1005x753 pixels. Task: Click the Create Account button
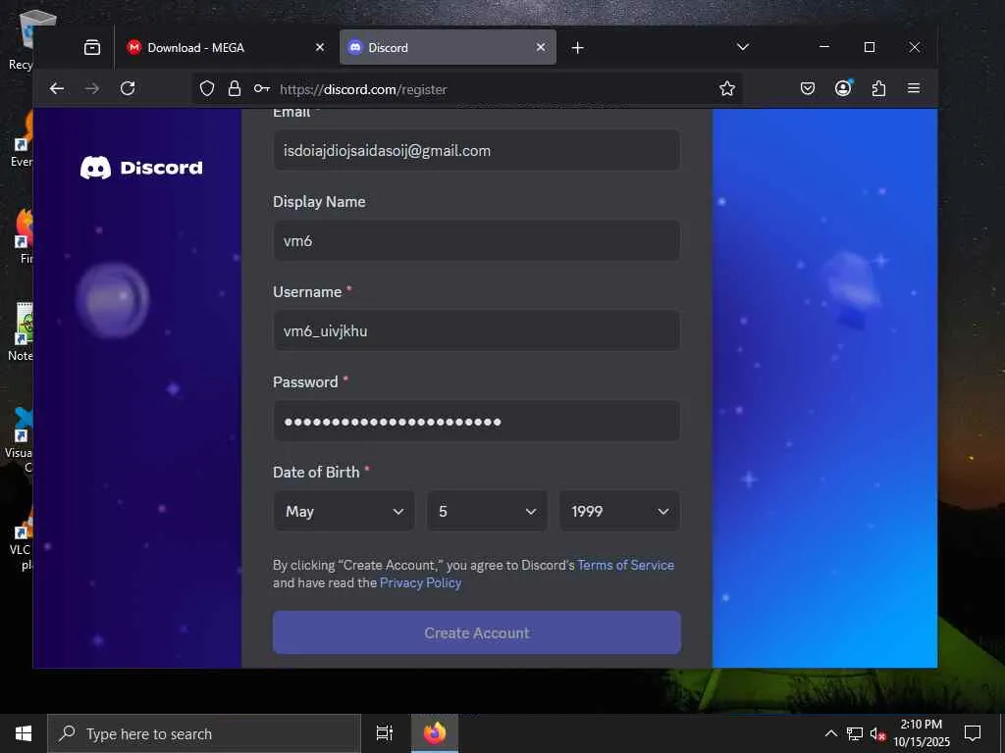pyautogui.click(x=476, y=632)
